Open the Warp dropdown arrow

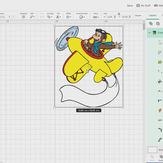(98, 17)
